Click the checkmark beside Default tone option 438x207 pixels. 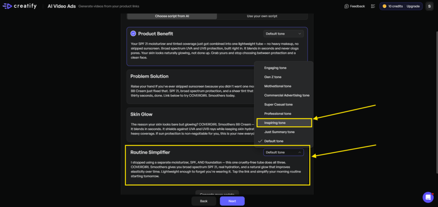point(260,141)
